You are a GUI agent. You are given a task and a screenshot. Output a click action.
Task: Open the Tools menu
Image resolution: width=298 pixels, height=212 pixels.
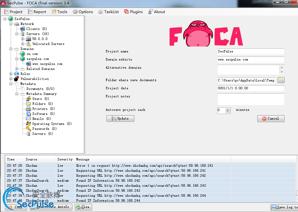[59, 12]
